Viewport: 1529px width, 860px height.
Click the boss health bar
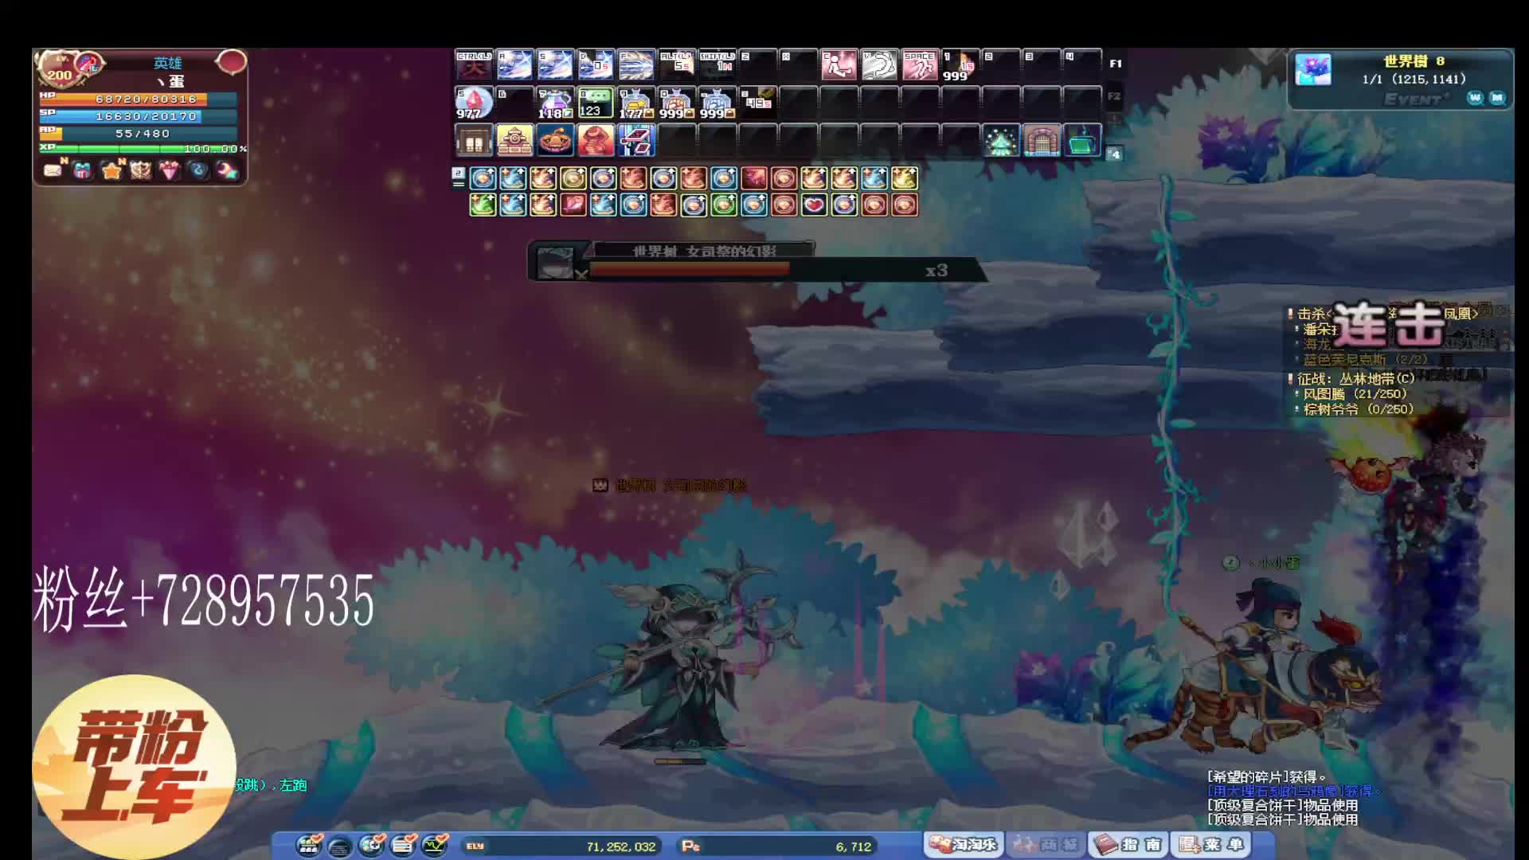coord(690,270)
